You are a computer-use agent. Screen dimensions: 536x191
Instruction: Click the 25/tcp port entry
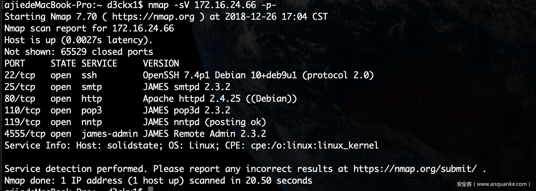20,87
